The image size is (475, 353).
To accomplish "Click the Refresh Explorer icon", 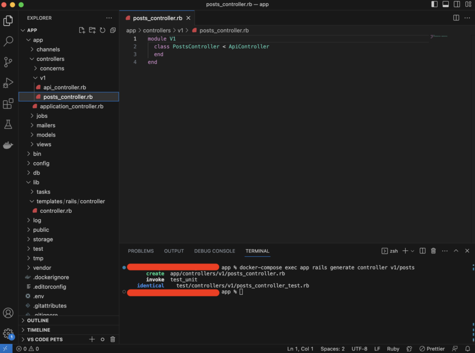I will point(102,30).
